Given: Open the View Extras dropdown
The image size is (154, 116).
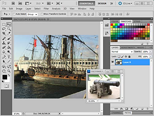Looking at the screenshot, I should (28, 3).
